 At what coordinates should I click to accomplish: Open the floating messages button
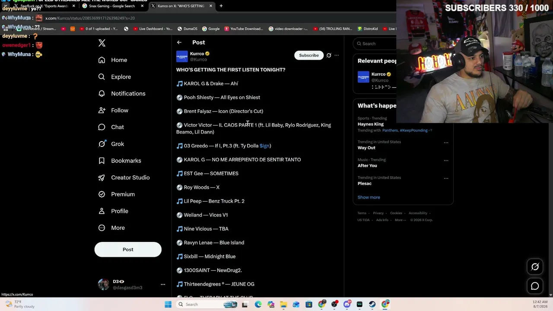pyautogui.click(x=535, y=286)
